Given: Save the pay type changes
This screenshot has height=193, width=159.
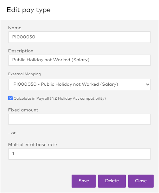Looking at the screenshot, I should [x=84, y=181].
